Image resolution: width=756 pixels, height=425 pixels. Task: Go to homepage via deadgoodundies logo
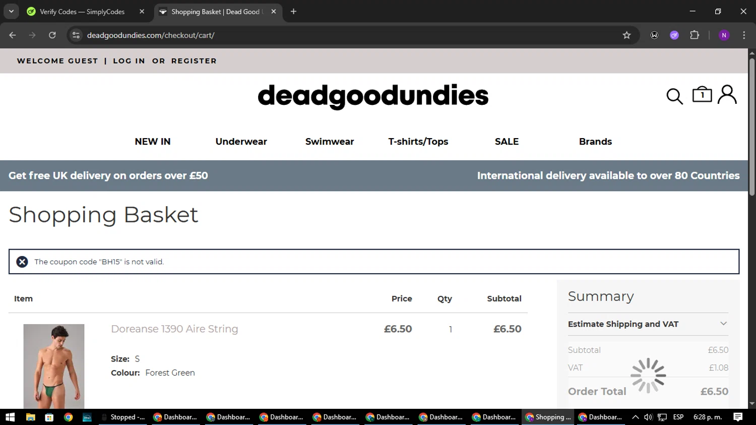373,96
